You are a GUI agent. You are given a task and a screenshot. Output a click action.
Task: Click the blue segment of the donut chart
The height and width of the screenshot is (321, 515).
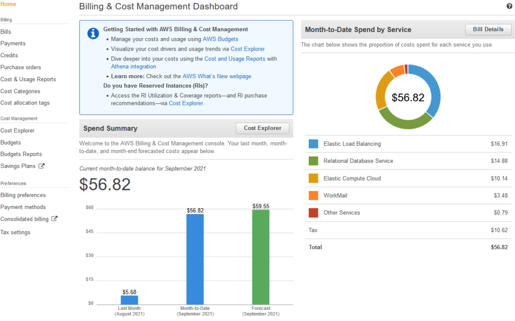coord(435,90)
